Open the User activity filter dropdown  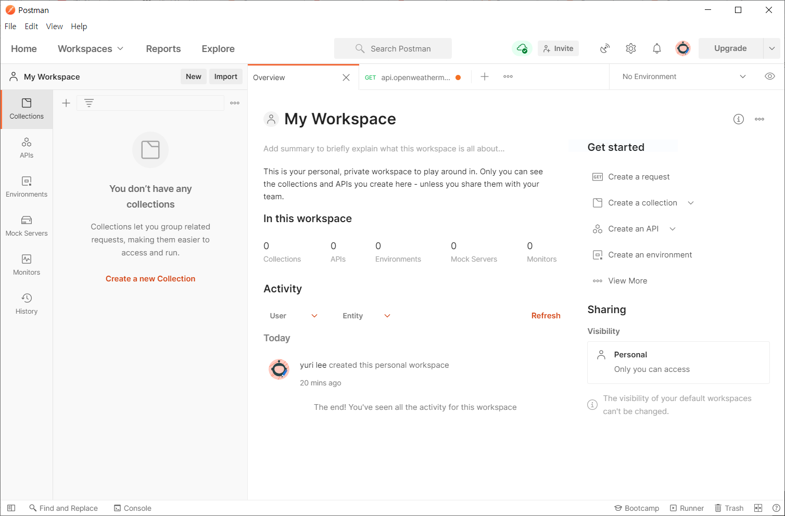pyautogui.click(x=294, y=316)
